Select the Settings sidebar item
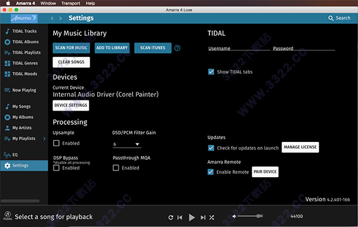Screen dimensions: 358x227 point(24,165)
